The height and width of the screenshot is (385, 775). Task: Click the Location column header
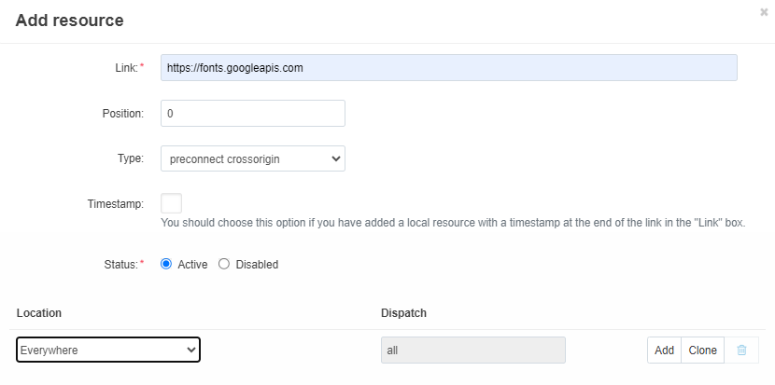[39, 313]
